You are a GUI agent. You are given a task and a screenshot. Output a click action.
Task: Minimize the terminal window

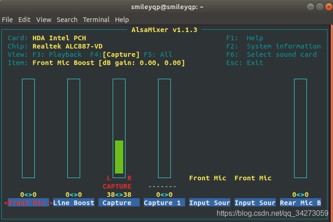pos(311,7)
